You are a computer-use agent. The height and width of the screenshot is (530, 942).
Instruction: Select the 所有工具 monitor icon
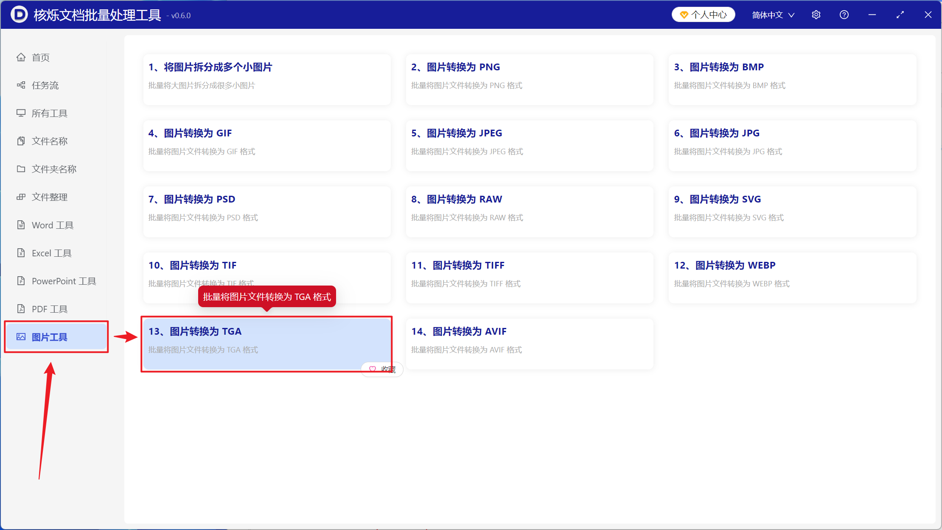point(21,113)
